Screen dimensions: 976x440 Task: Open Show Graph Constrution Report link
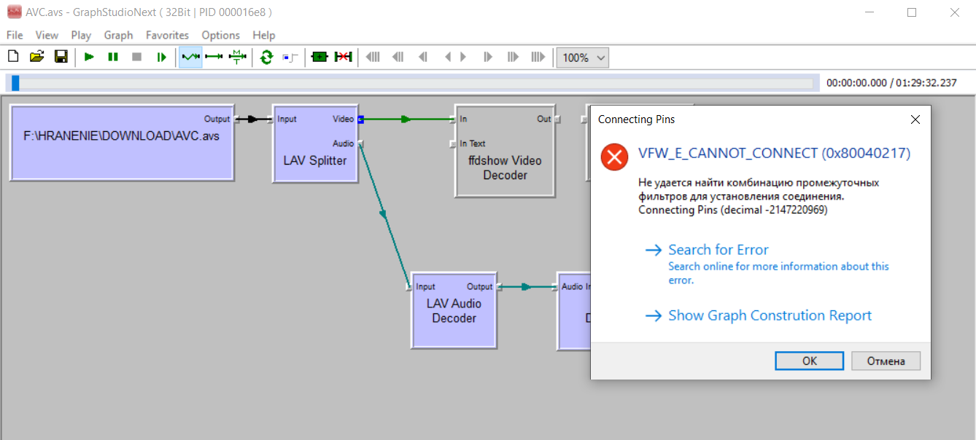click(770, 315)
